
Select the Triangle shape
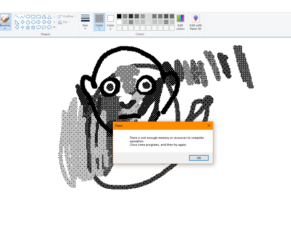49,17
